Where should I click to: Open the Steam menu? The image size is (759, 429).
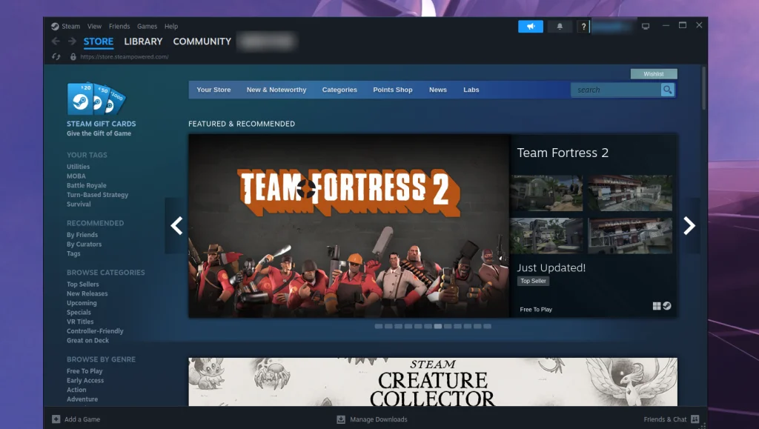click(70, 27)
